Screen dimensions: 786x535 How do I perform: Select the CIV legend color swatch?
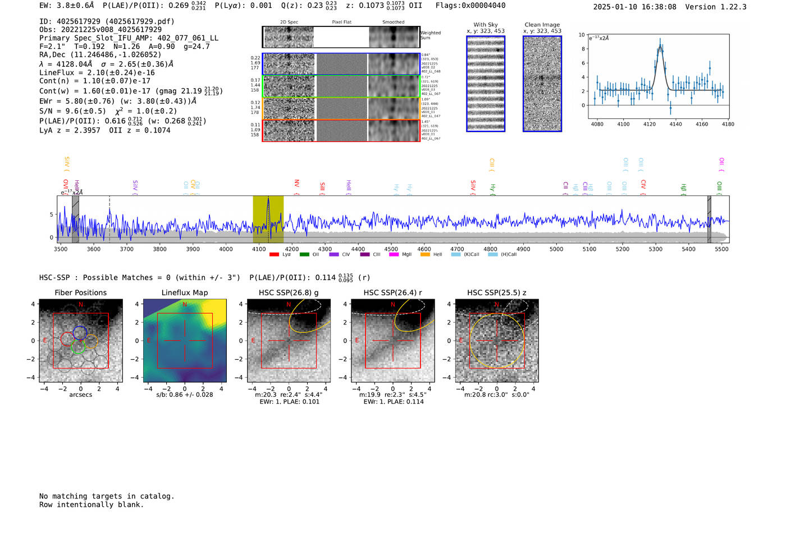334,254
